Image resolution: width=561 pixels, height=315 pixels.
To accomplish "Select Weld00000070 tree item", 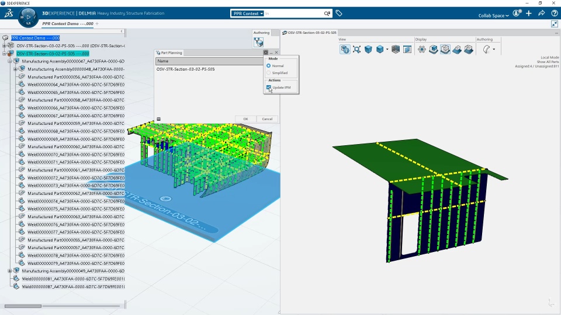I will click(76, 154).
